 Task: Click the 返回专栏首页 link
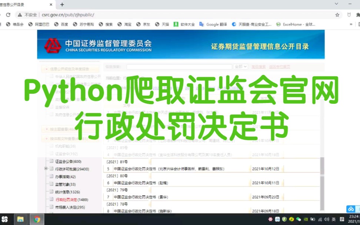[x=280, y=66]
